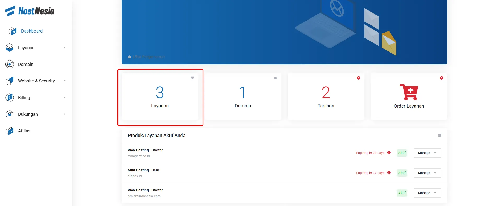This screenshot has width=495, height=206.
Task: Click the server icon on Layanan card
Action: (x=192, y=78)
